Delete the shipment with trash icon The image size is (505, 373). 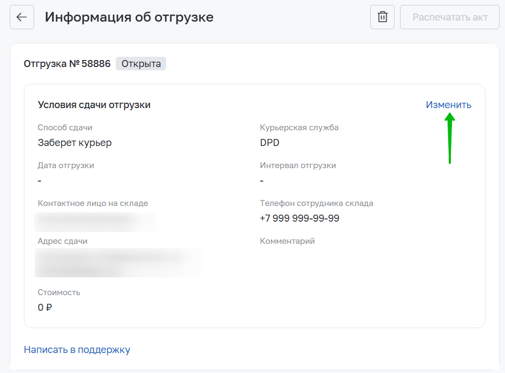[382, 17]
